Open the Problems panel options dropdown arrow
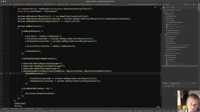This screenshot has height=112, width=200. click(191, 83)
